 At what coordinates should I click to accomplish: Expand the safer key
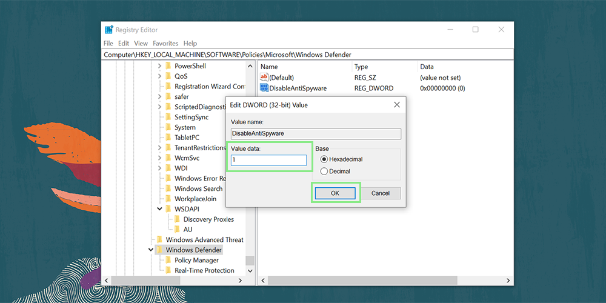159,96
